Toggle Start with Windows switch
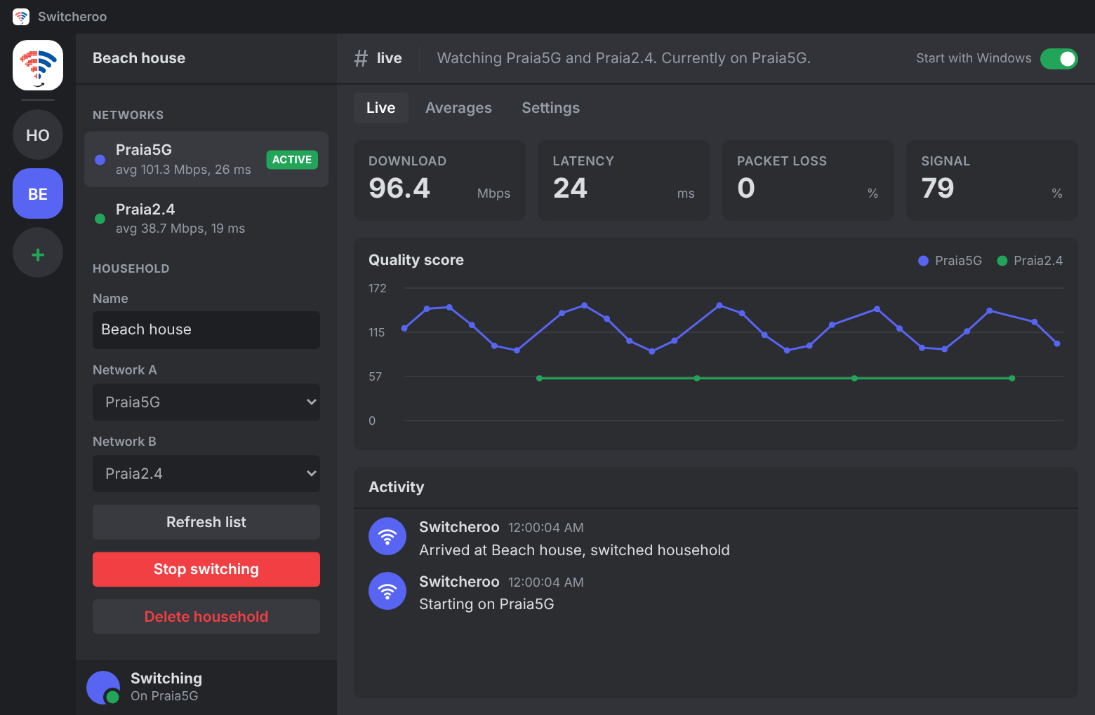 coord(1058,59)
